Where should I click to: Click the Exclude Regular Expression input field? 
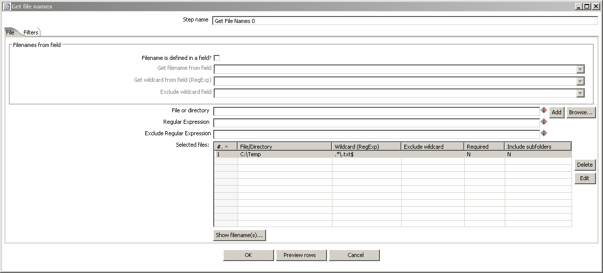tap(376, 134)
